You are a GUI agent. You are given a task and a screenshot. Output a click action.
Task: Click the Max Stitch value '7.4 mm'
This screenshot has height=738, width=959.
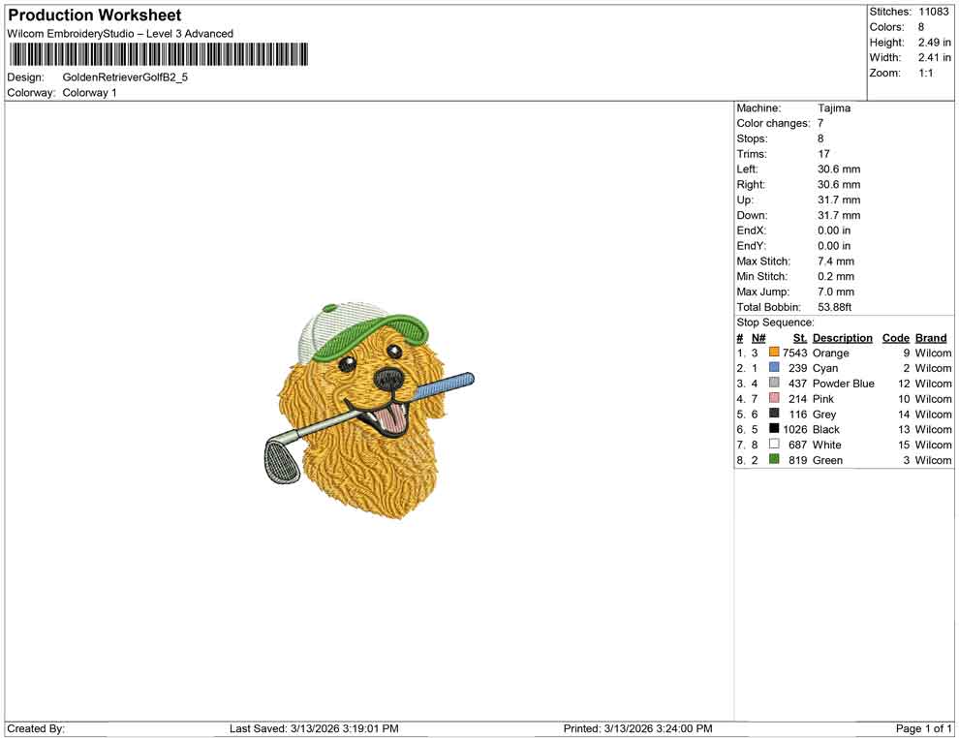click(835, 261)
